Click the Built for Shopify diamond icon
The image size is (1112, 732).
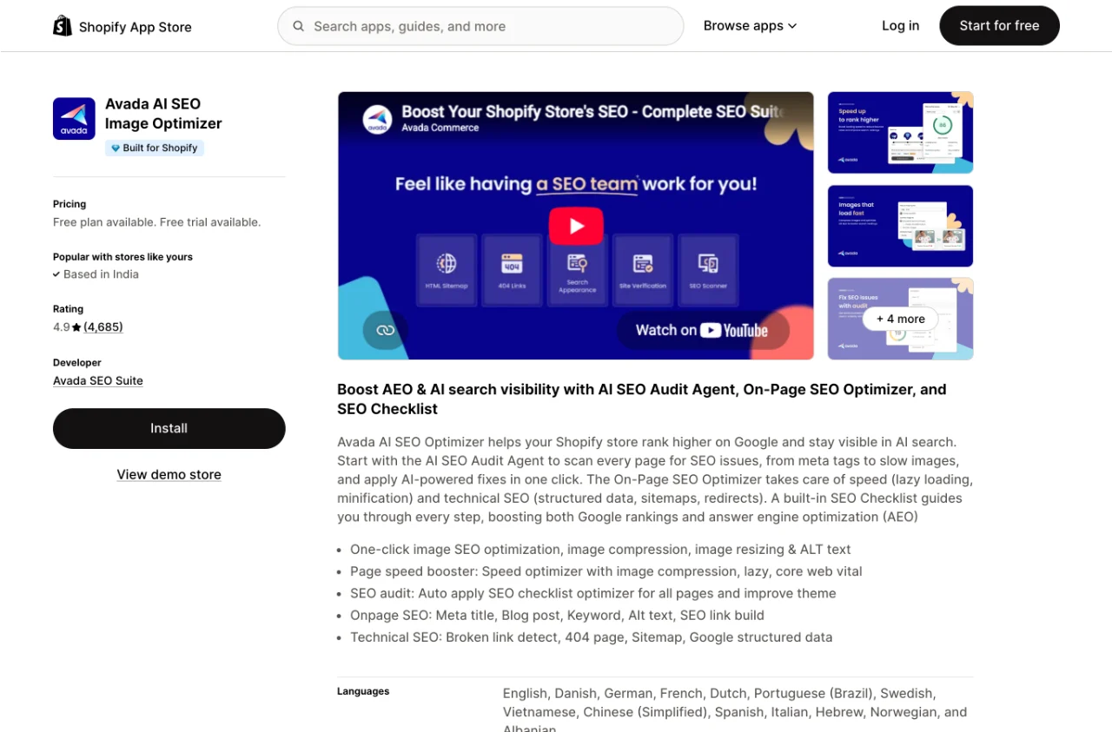pos(116,148)
